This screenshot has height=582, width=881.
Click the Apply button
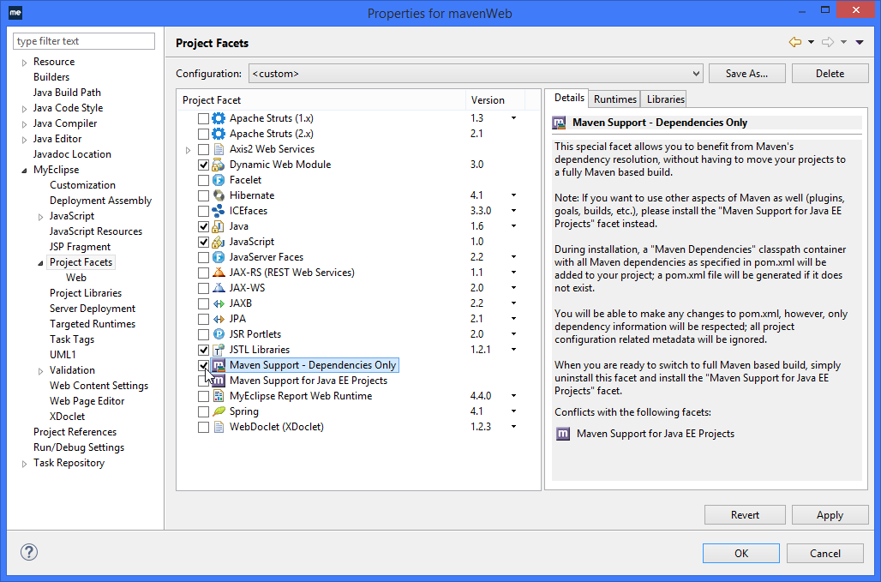829,515
